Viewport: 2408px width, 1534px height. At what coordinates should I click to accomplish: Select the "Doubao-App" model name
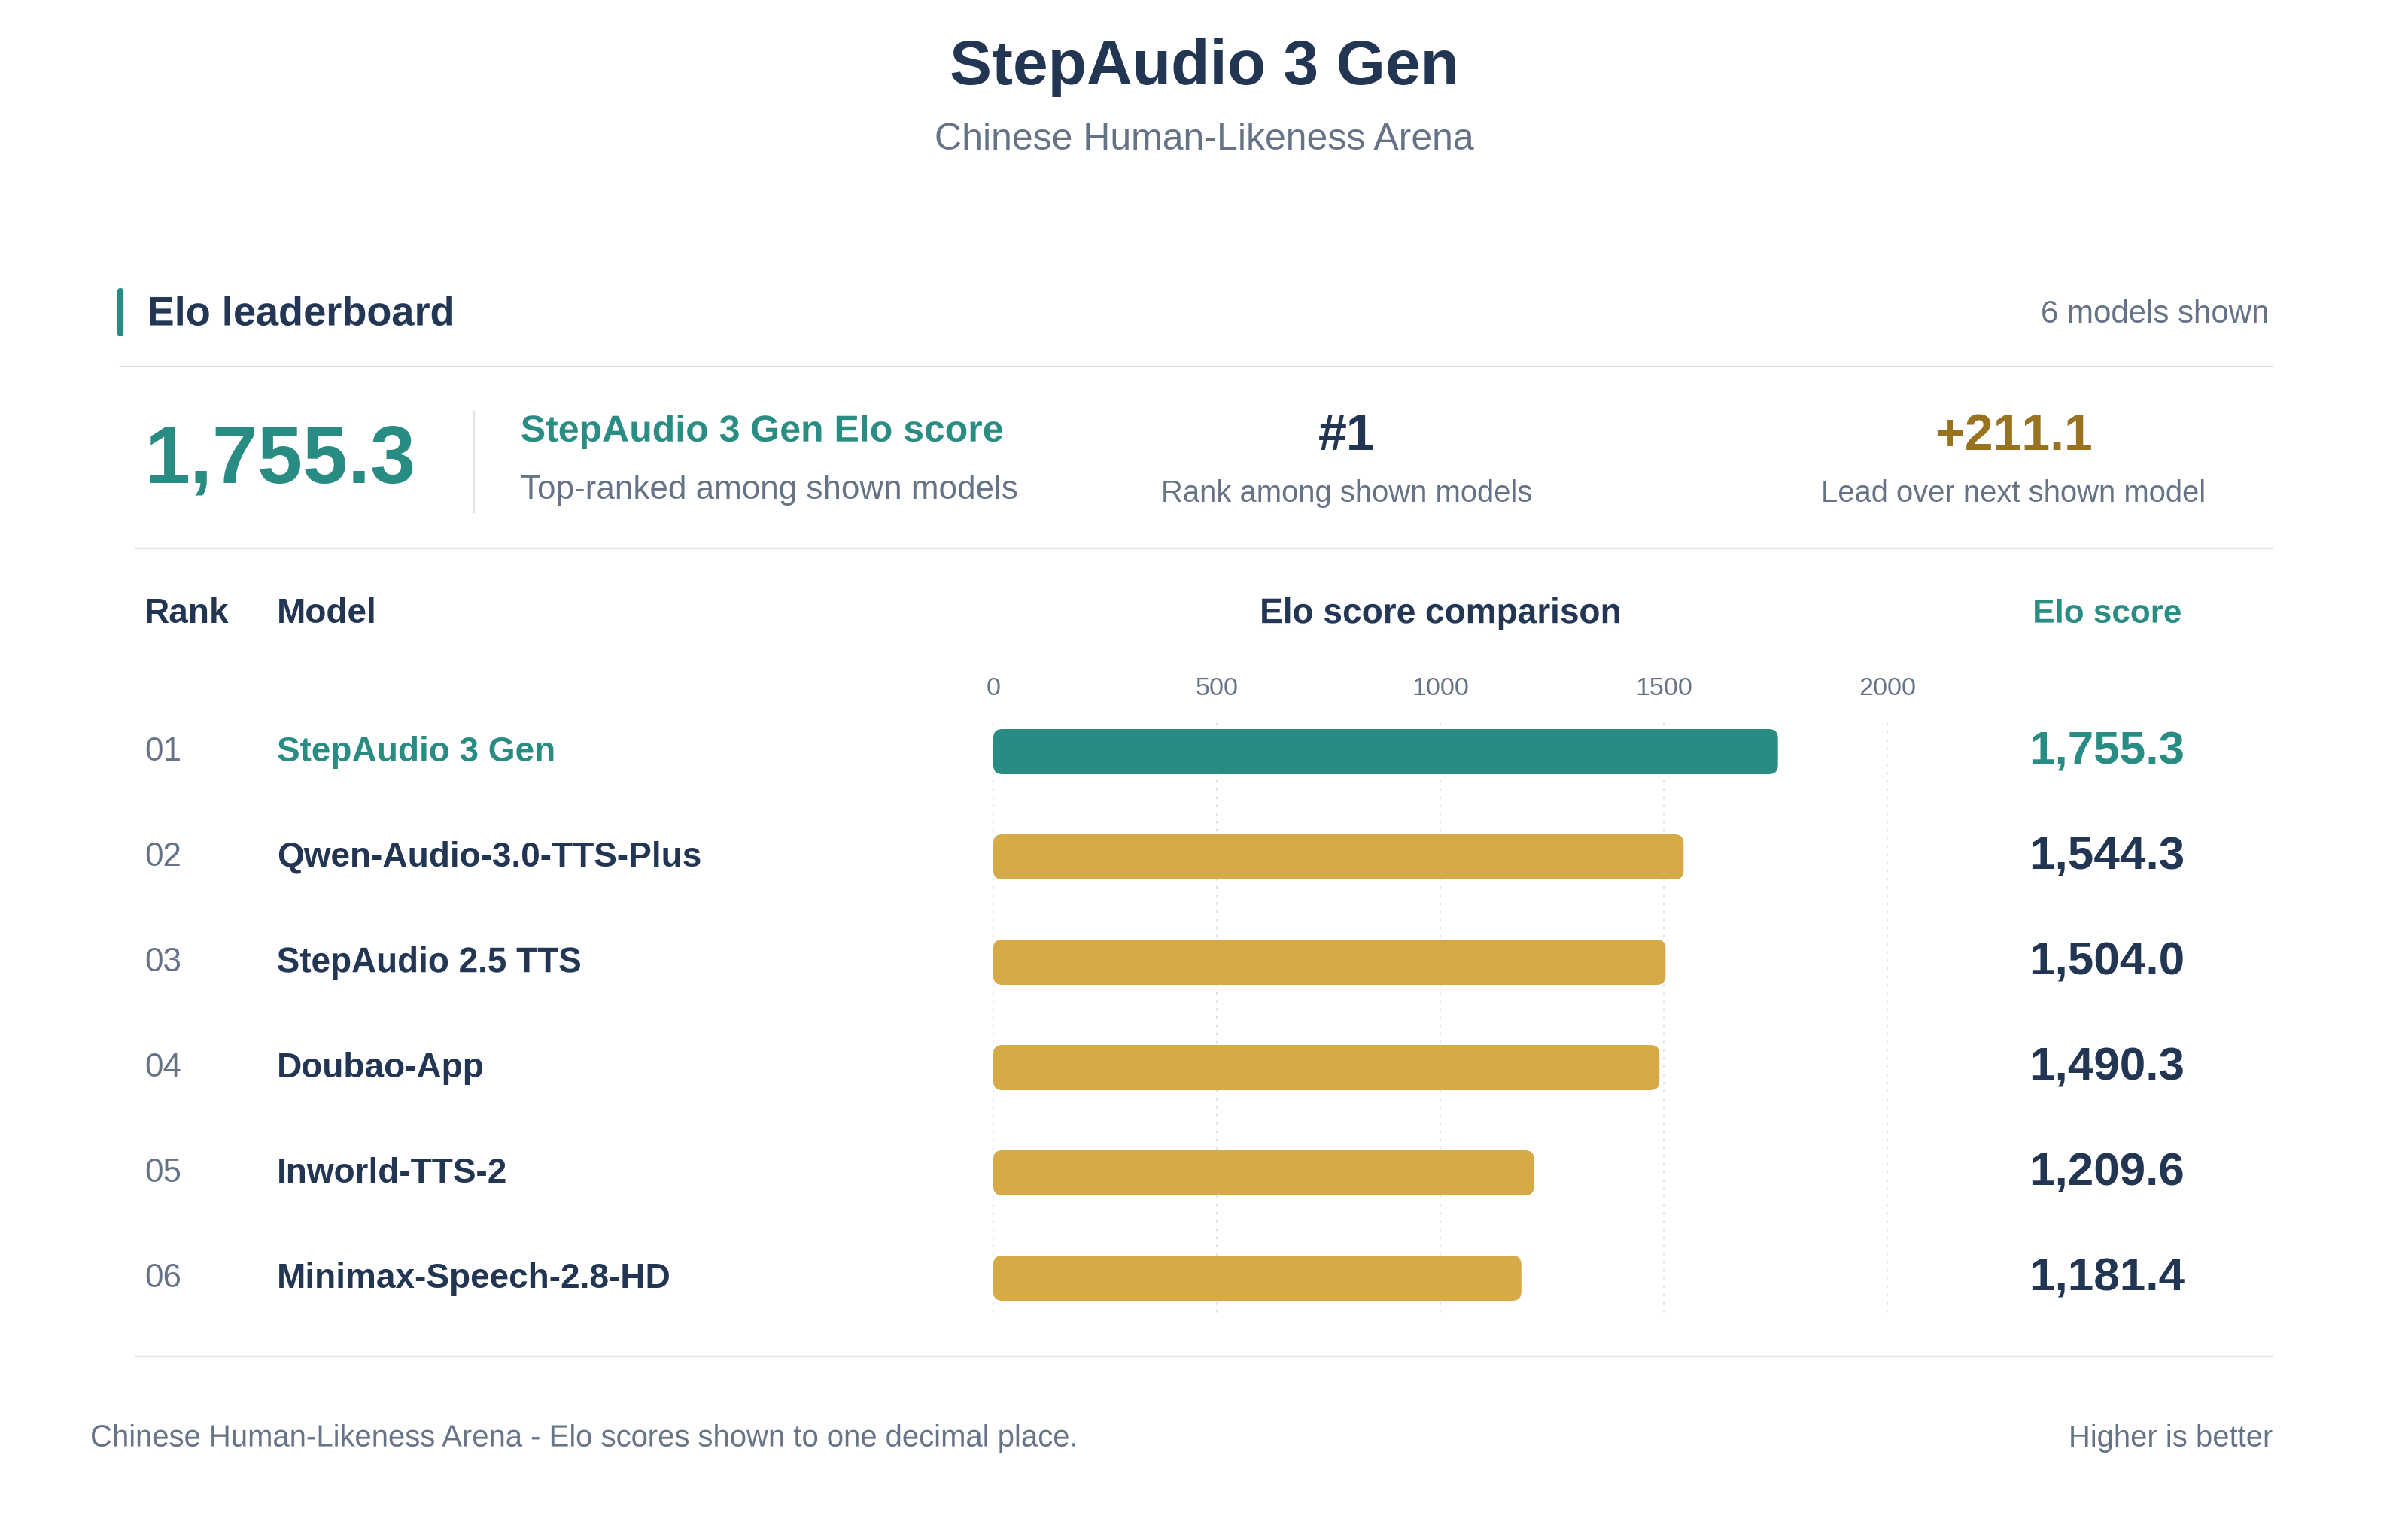[380, 1066]
